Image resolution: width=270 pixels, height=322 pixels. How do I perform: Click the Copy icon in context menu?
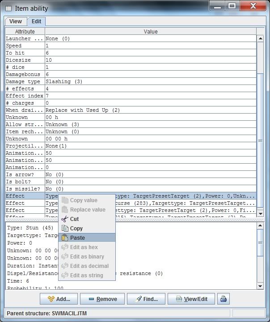pyautogui.click(x=64, y=229)
